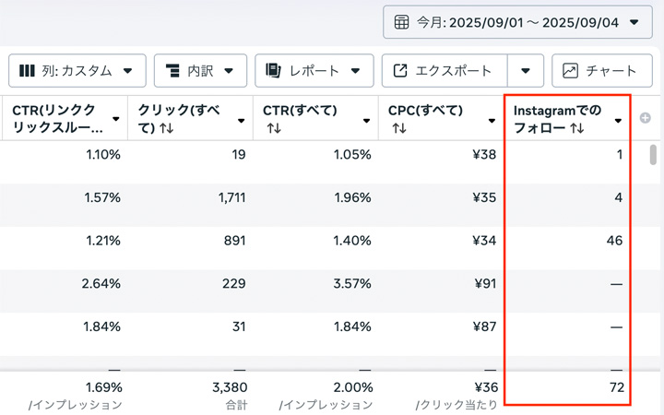
Task: Click the 1,711 clicks cell
Action: (232, 197)
